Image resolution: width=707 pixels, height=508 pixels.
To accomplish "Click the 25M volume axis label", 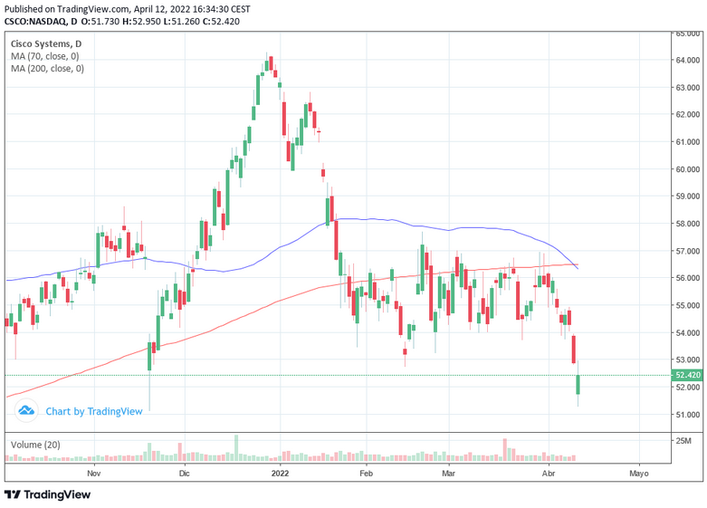I will pyautogui.click(x=683, y=441).
